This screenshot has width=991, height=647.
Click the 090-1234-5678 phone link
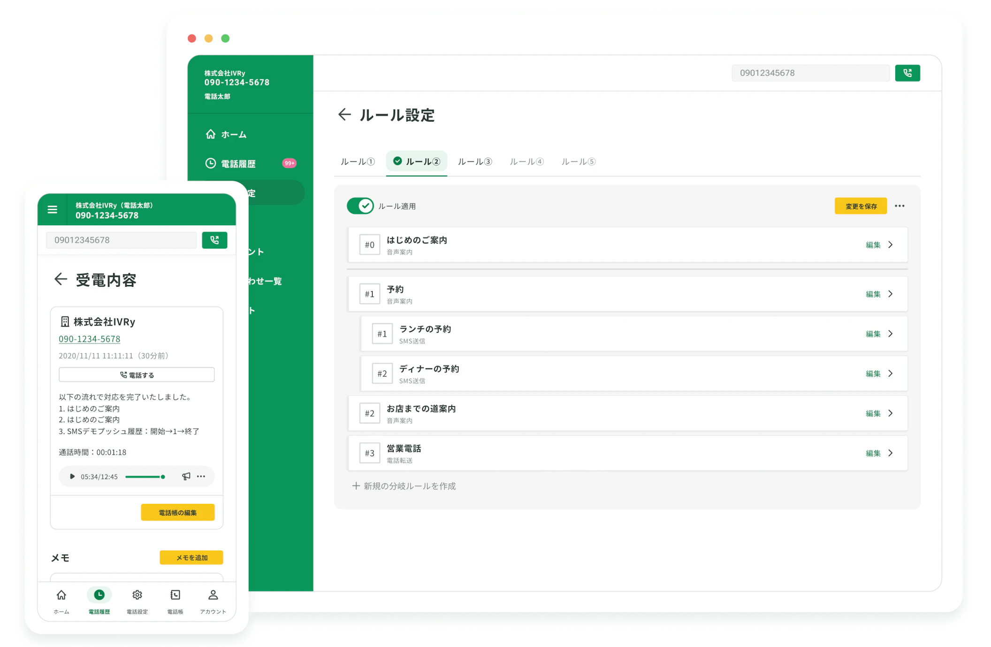(x=90, y=339)
